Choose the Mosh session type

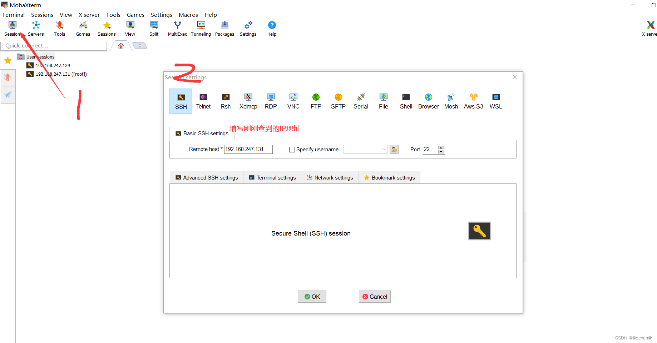[x=451, y=101]
